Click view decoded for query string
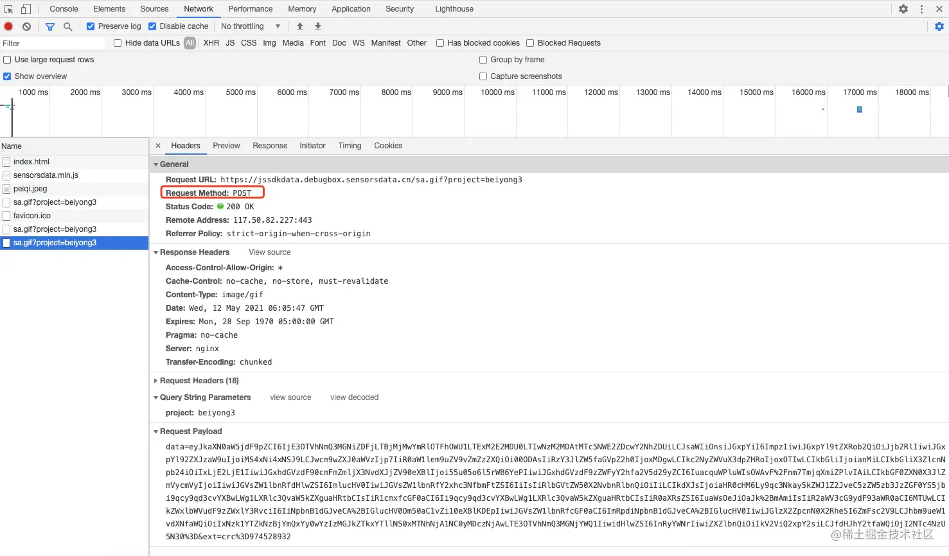The height and width of the screenshot is (556, 949). point(354,397)
